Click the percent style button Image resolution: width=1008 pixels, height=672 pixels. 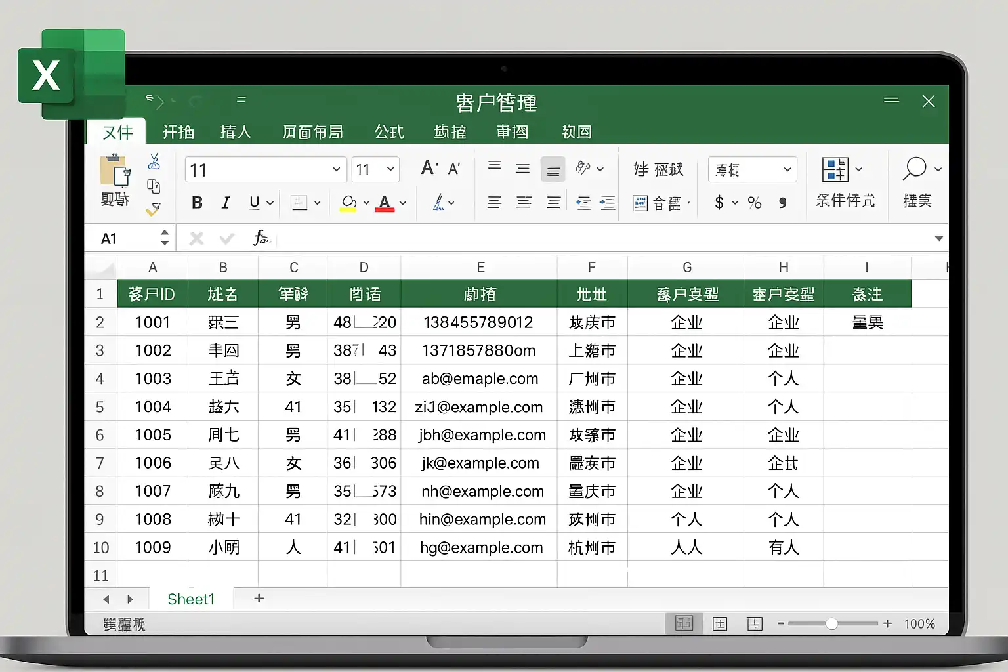[x=755, y=203]
